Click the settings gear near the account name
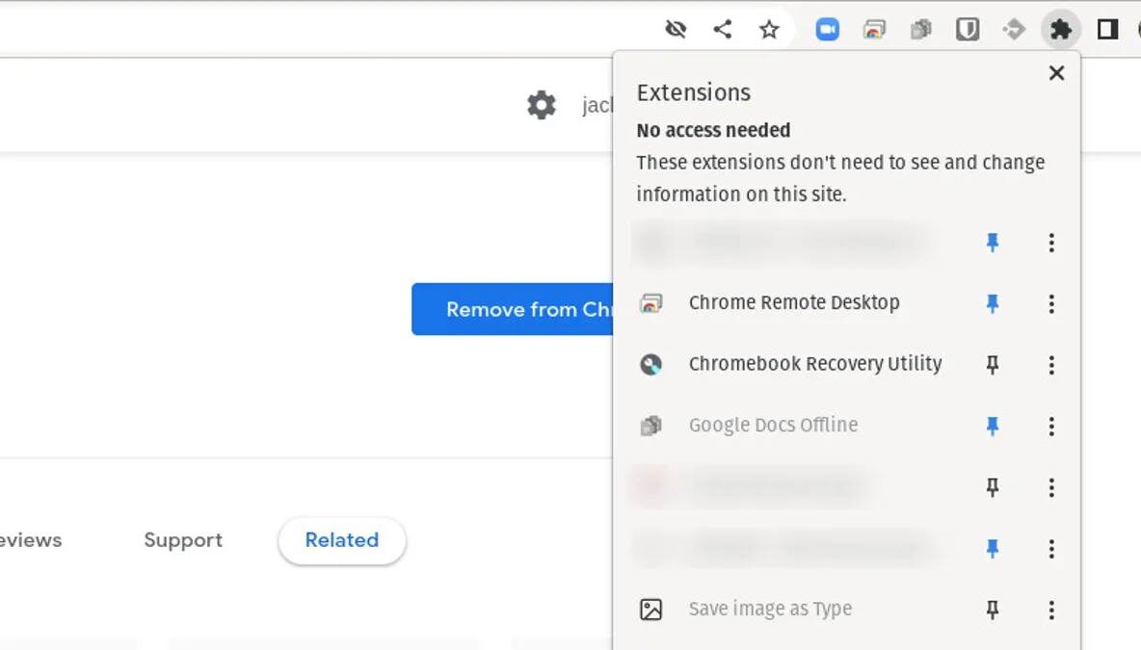Image resolution: width=1141 pixels, height=650 pixels. tap(543, 106)
